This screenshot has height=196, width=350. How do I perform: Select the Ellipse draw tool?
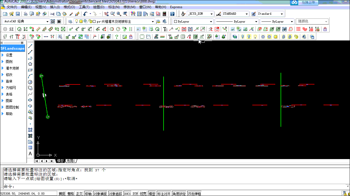pyautogui.click(x=30, y=100)
